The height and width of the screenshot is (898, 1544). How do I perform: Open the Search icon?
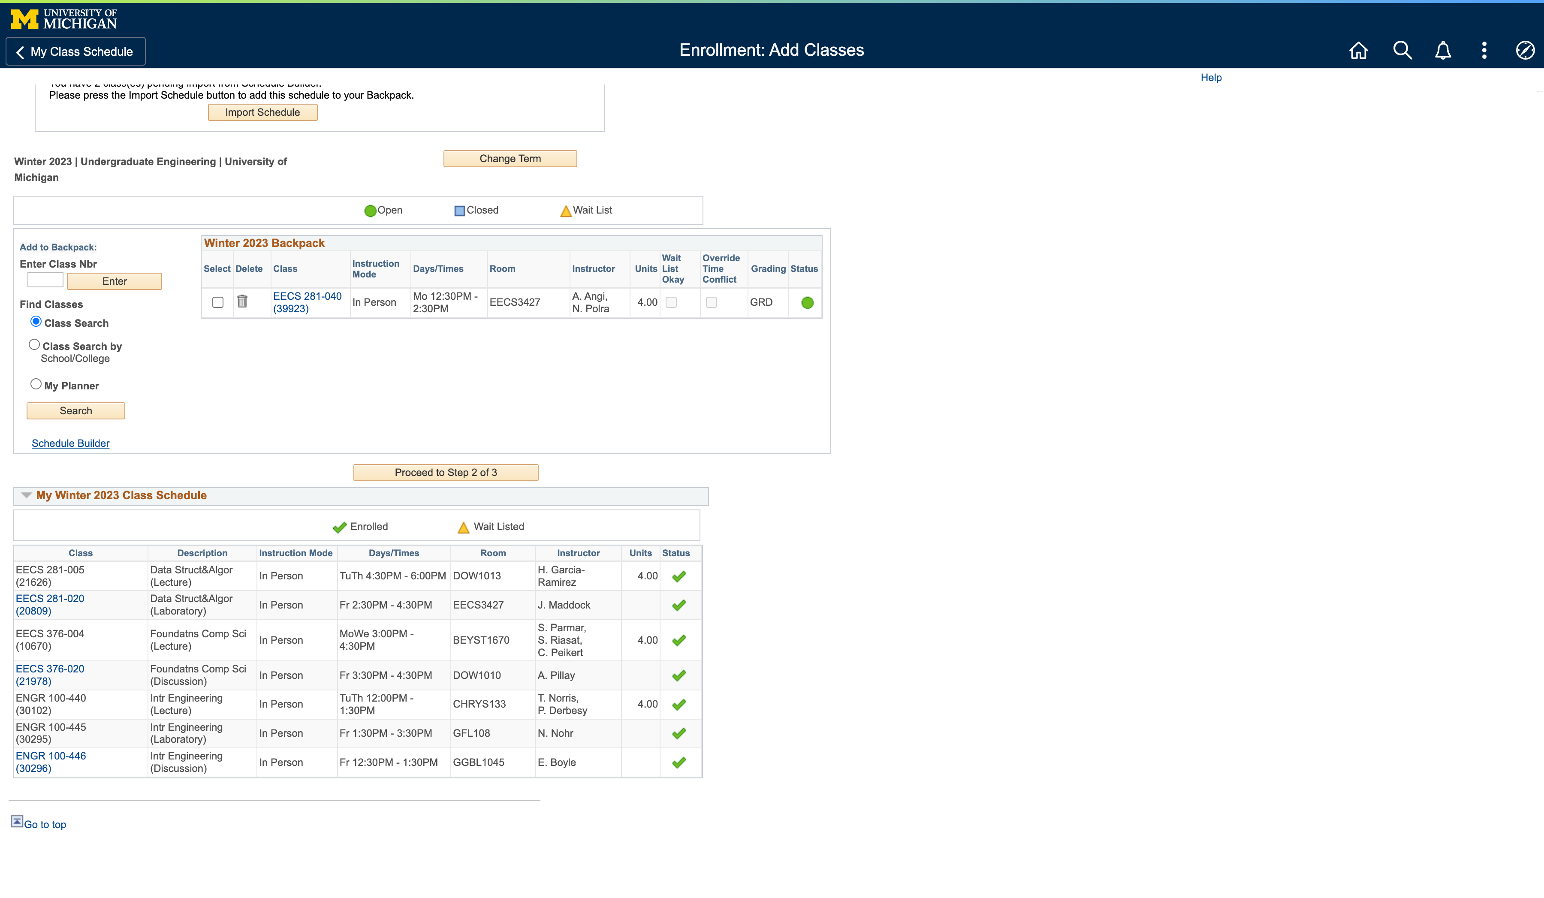1401,50
